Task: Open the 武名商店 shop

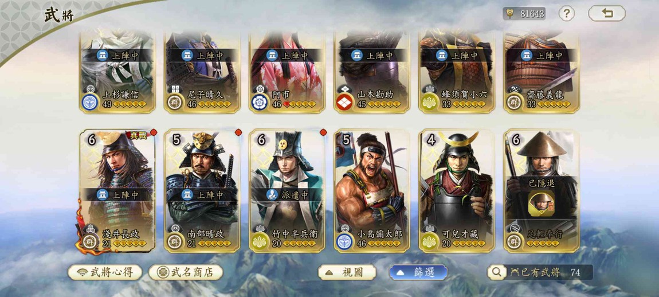Action: pos(186,272)
